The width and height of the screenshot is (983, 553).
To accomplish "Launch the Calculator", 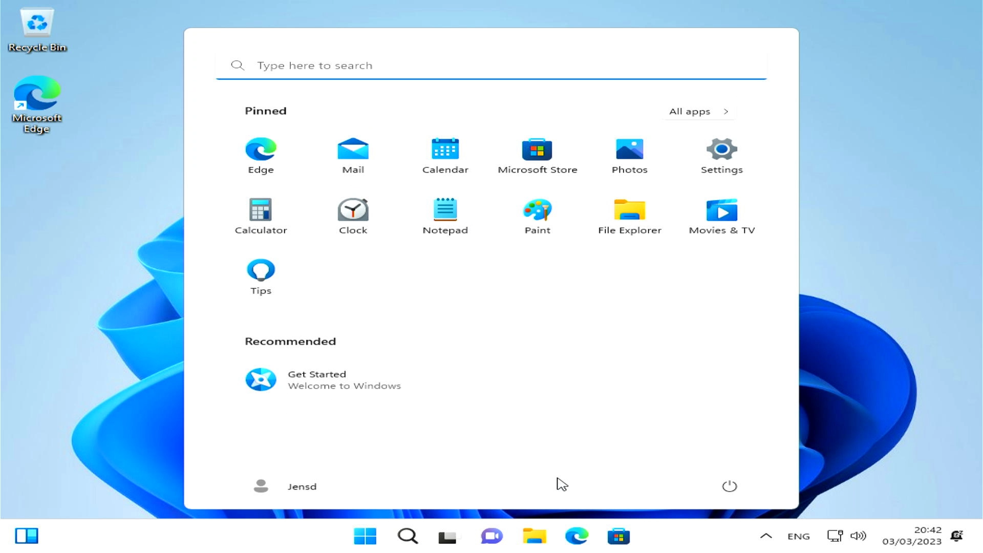I will tap(261, 214).
